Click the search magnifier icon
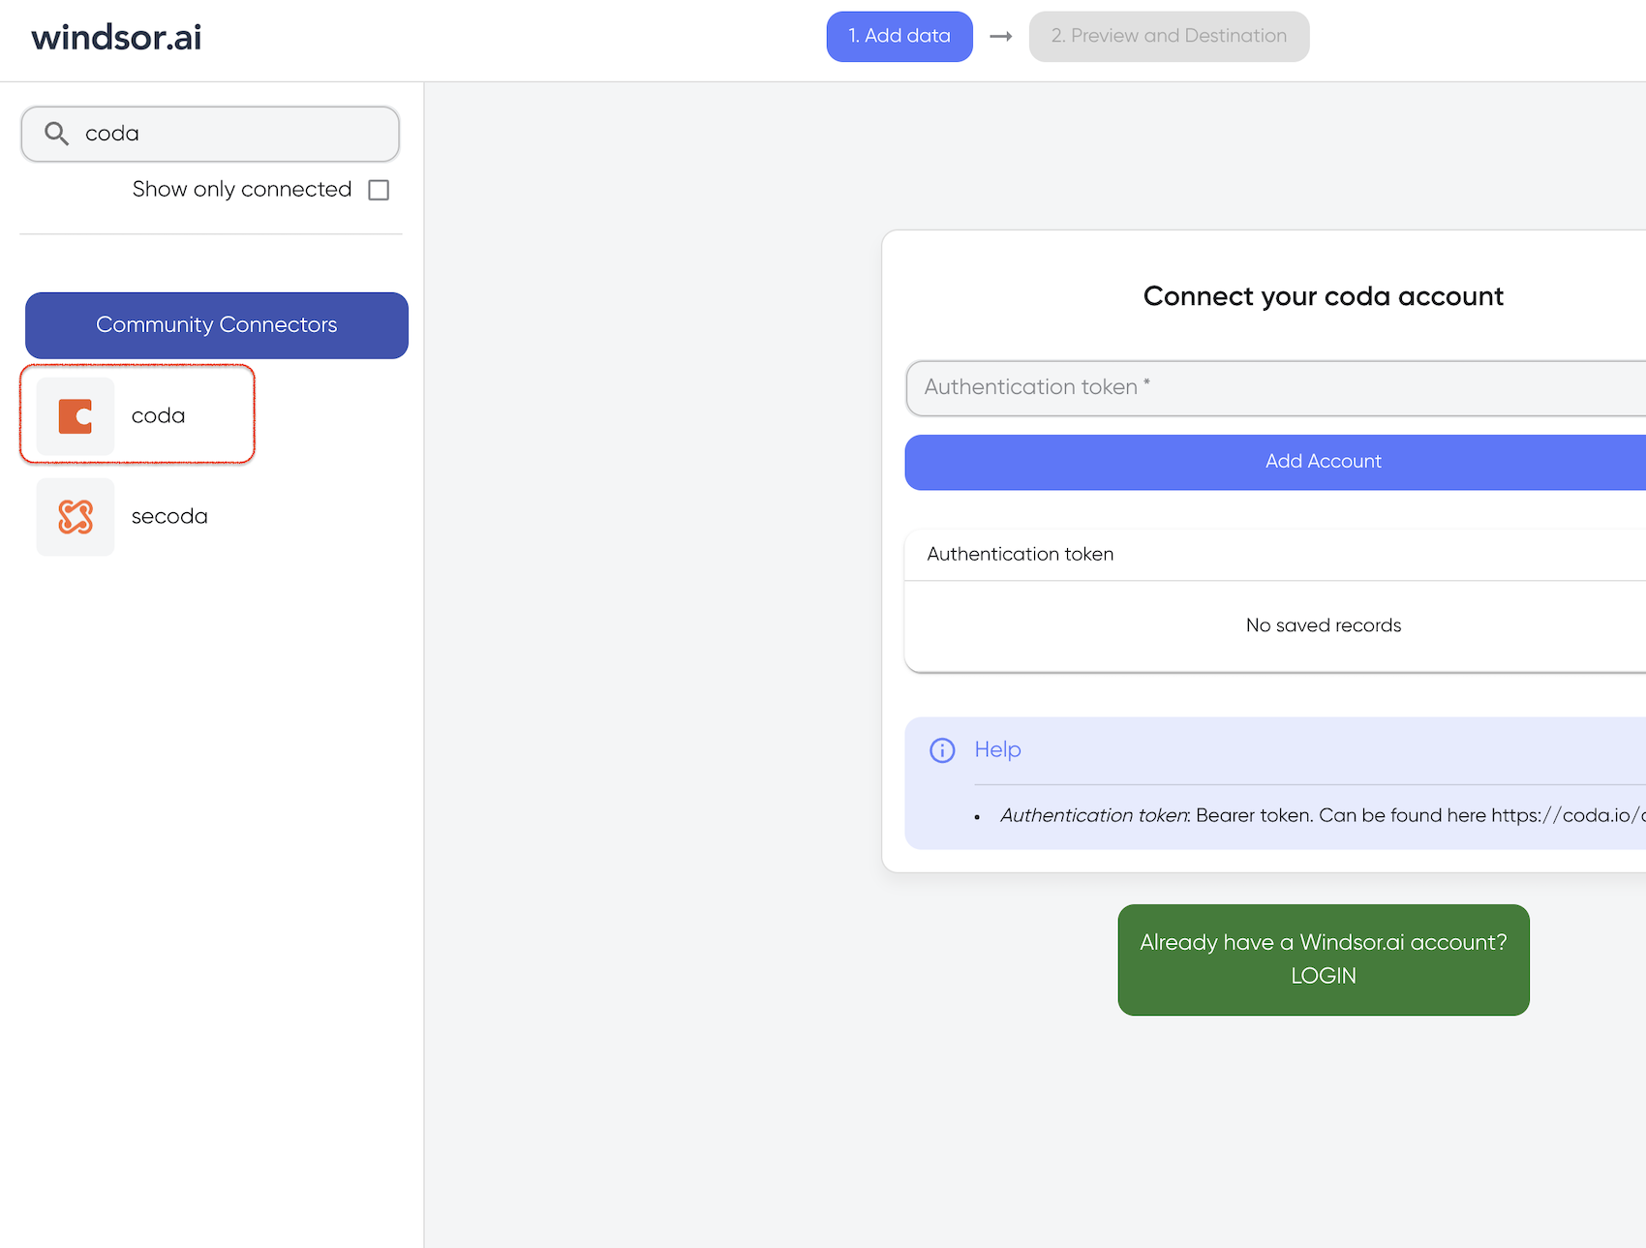The width and height of the screenshot is (1646, 1248). pos(57,134)
